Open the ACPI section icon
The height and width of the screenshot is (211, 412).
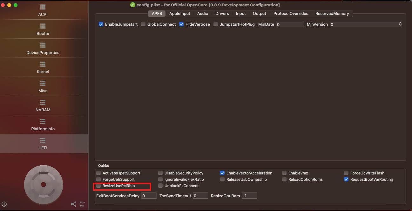coord(43,7)
